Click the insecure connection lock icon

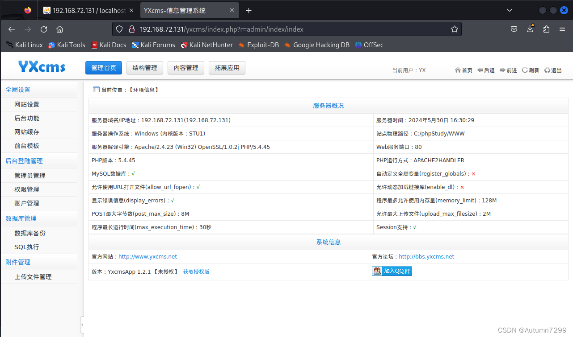(131, 29)
